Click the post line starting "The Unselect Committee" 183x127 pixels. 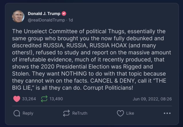click(x=86, y=31)
